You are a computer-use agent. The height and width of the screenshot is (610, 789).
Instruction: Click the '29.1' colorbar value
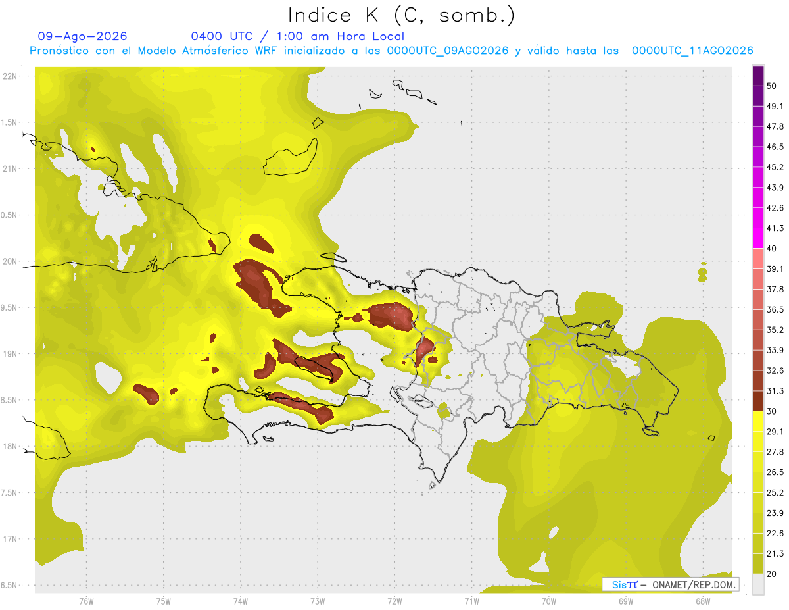click(775, 432)
